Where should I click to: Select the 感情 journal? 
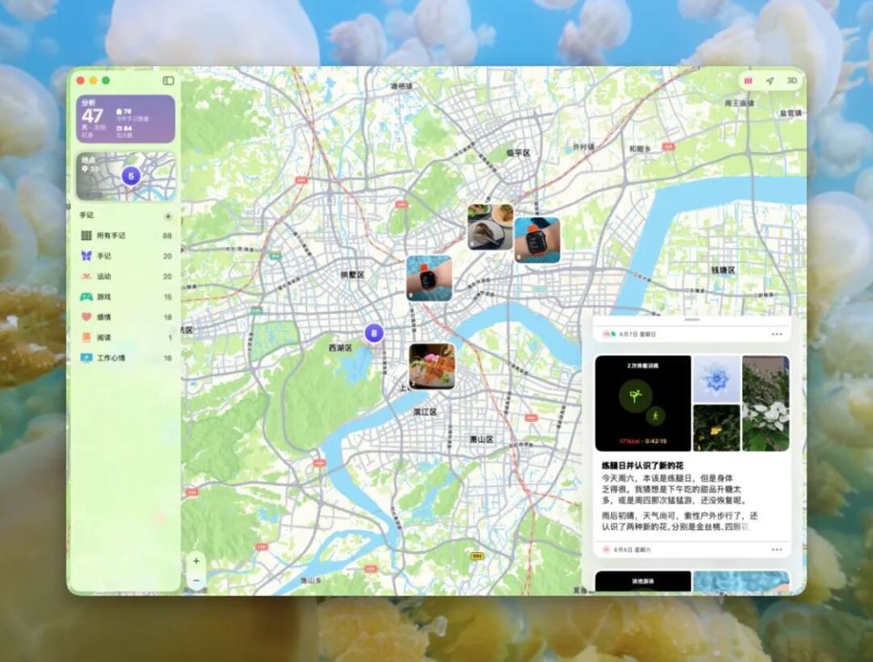pos(125,317)
